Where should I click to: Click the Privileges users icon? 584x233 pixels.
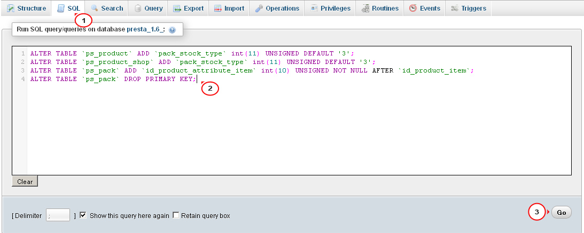click(x=314, y=8)
